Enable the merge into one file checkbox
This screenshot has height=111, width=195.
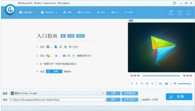click(140, 100)
